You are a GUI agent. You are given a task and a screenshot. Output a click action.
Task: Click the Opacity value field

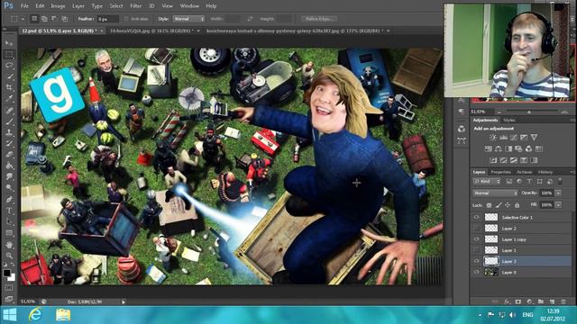(x=546, y=193)
